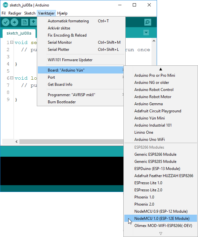Open the tab options dropdown arrow
Image resolution: width=198 pixels, height=237 pixels.
[146, 33]
